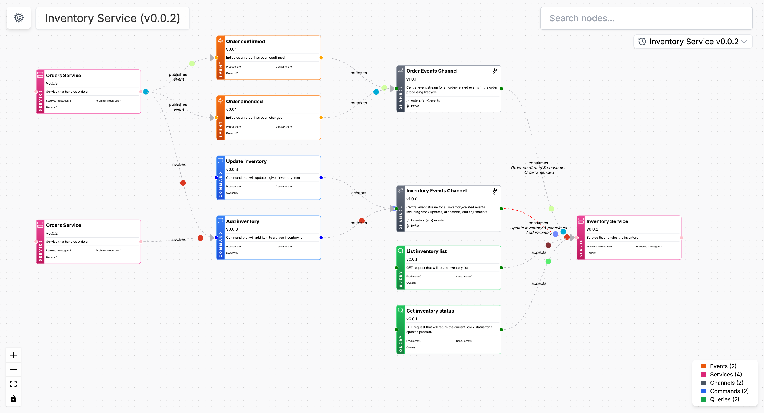Click the orders.{env}.events address link

[x=425, y=101]
